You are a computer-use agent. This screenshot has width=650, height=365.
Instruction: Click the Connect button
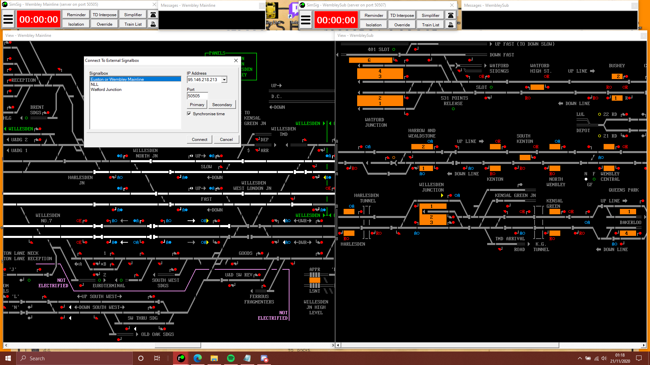[199, 139]
